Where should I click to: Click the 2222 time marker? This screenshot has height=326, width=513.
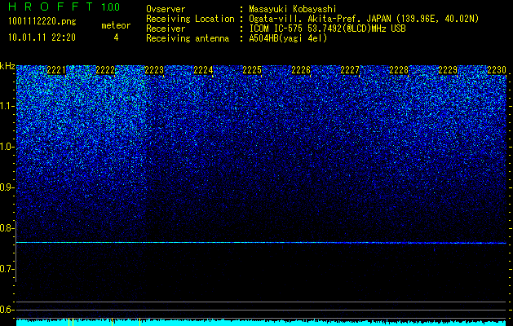click(105, 70)
